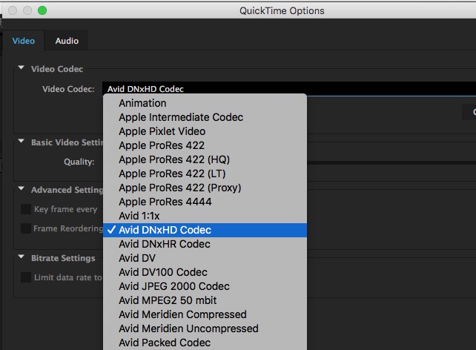
Task: Choose Avid DNxHR Codec
Action: coord(205,244)
